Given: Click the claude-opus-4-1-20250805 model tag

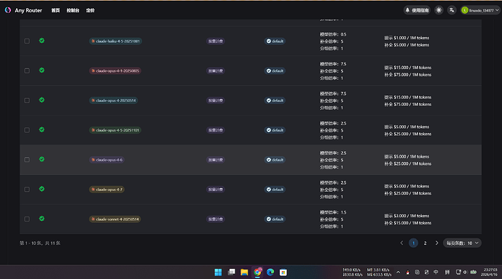Looking at the screenshot, I should point(115,71).
